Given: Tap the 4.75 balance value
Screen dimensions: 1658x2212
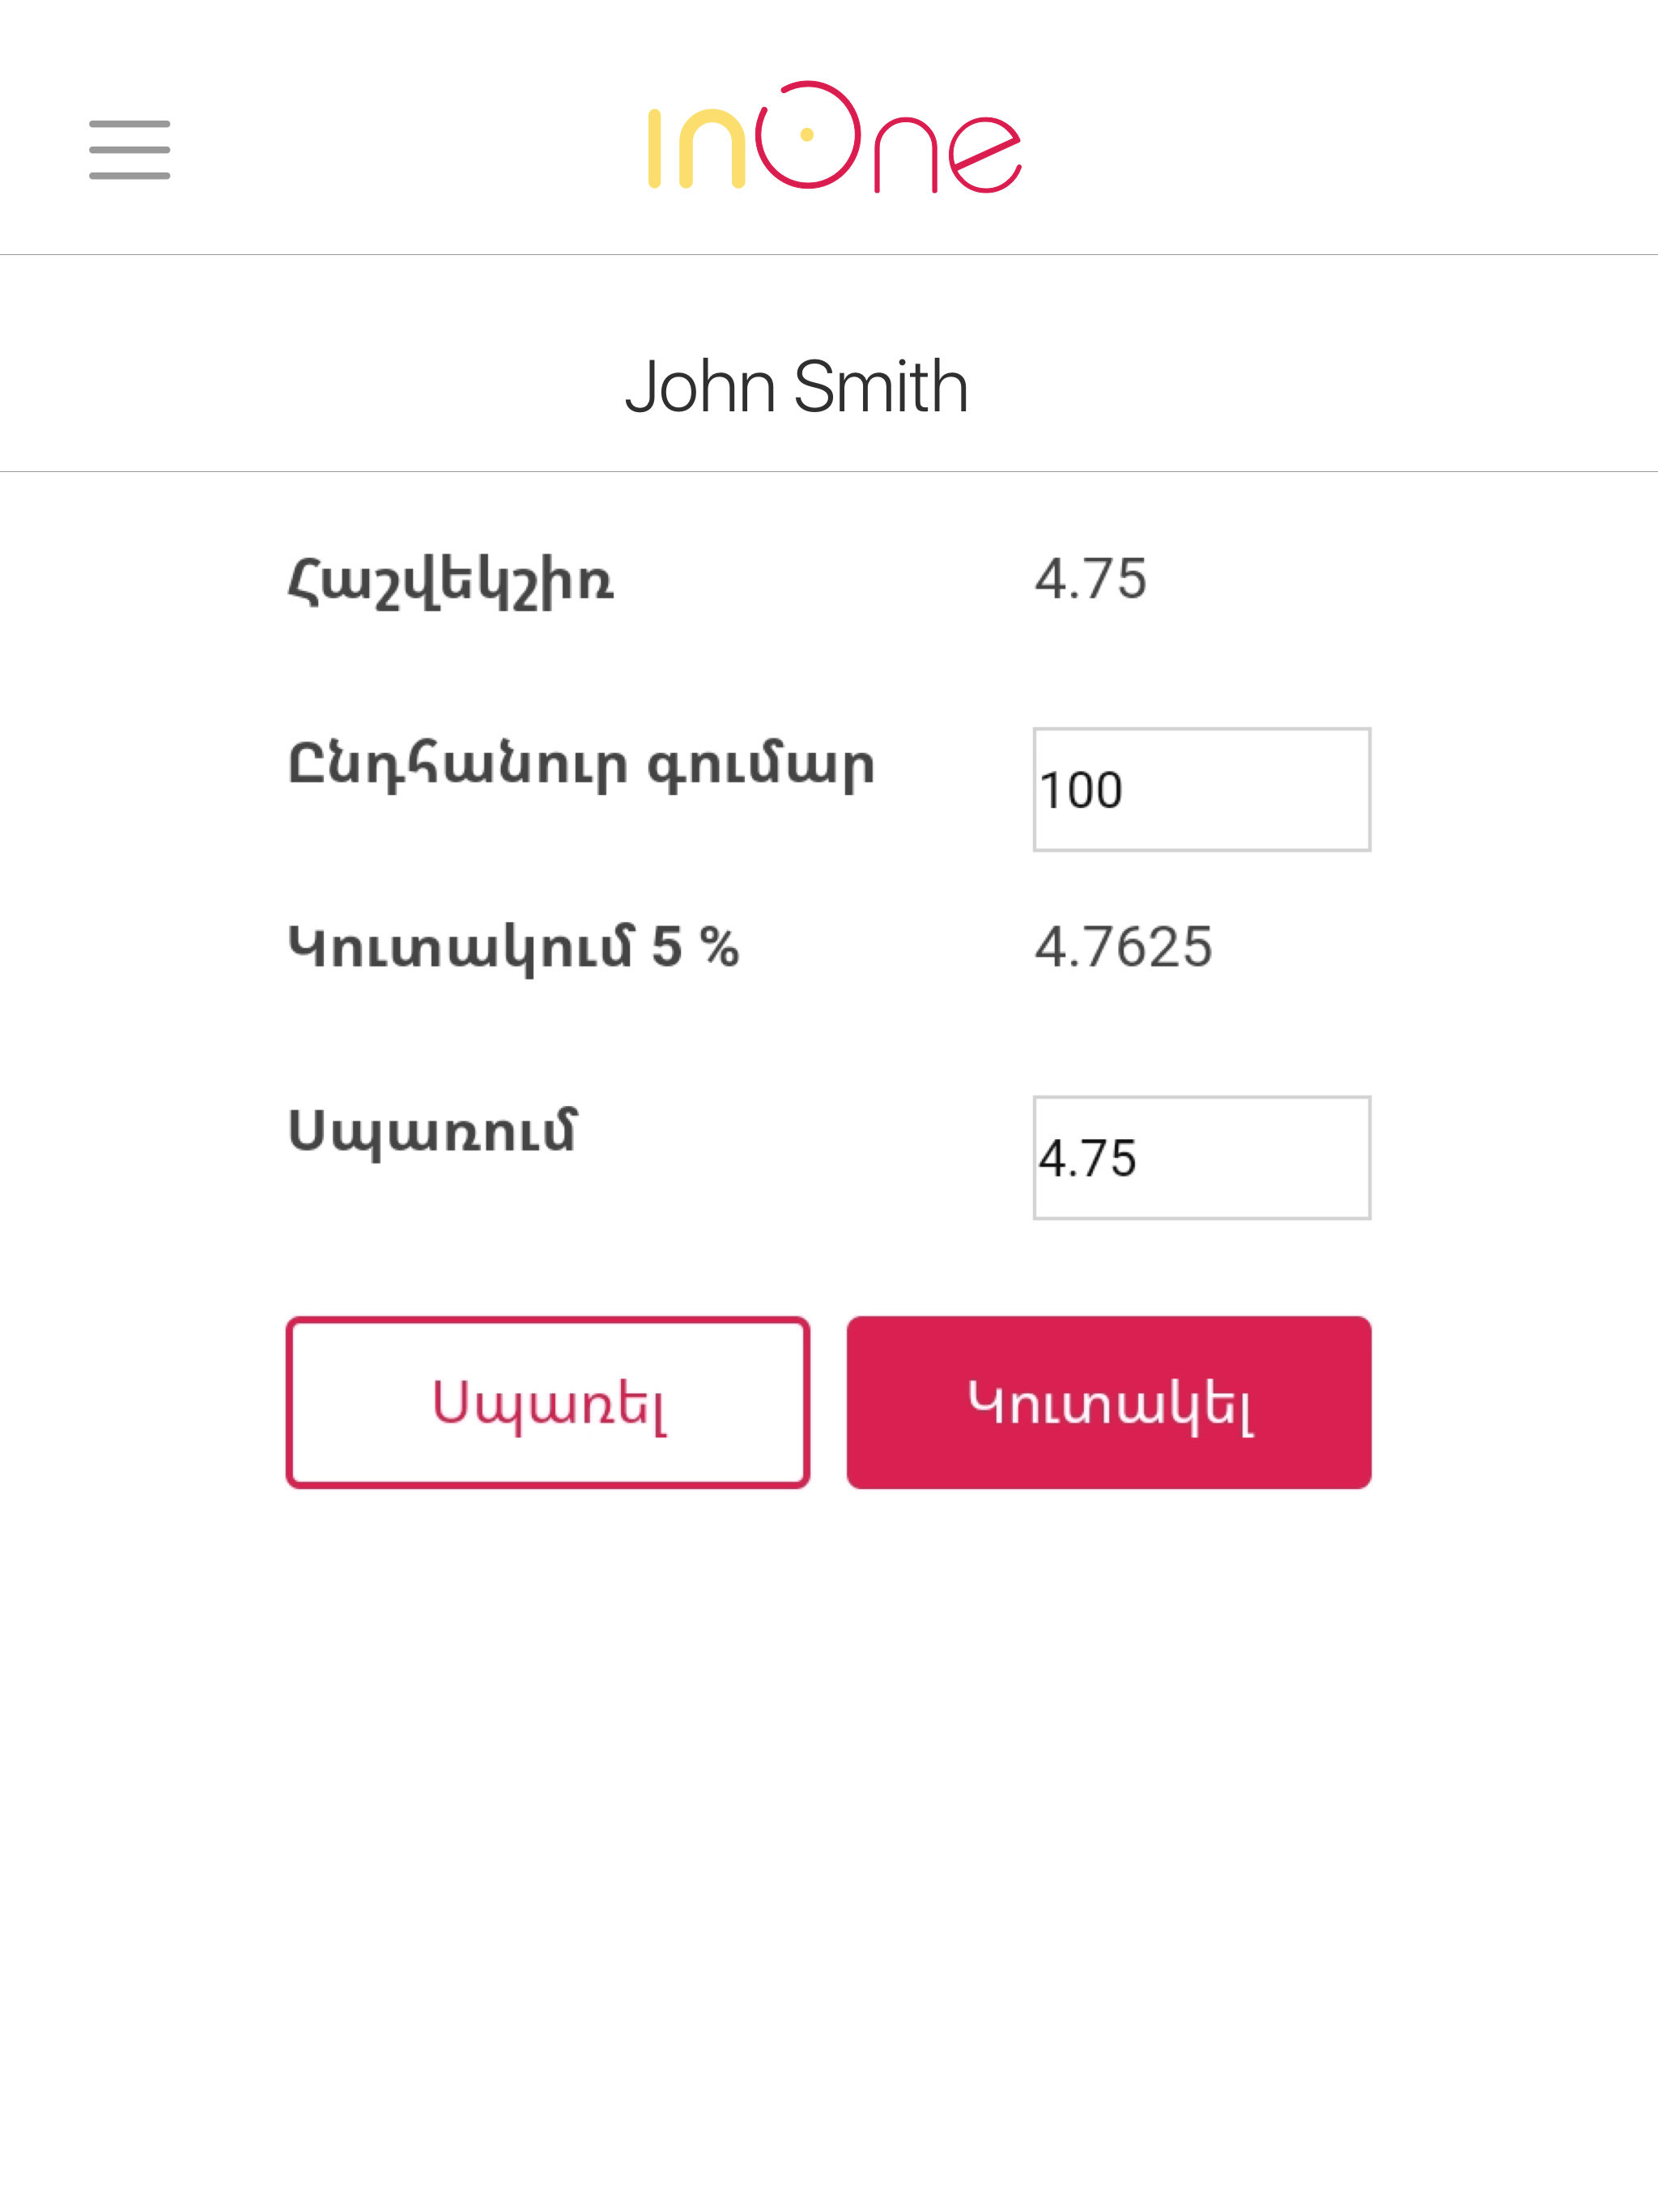Looking at the screenshot, I should [x=1090, y=579].
